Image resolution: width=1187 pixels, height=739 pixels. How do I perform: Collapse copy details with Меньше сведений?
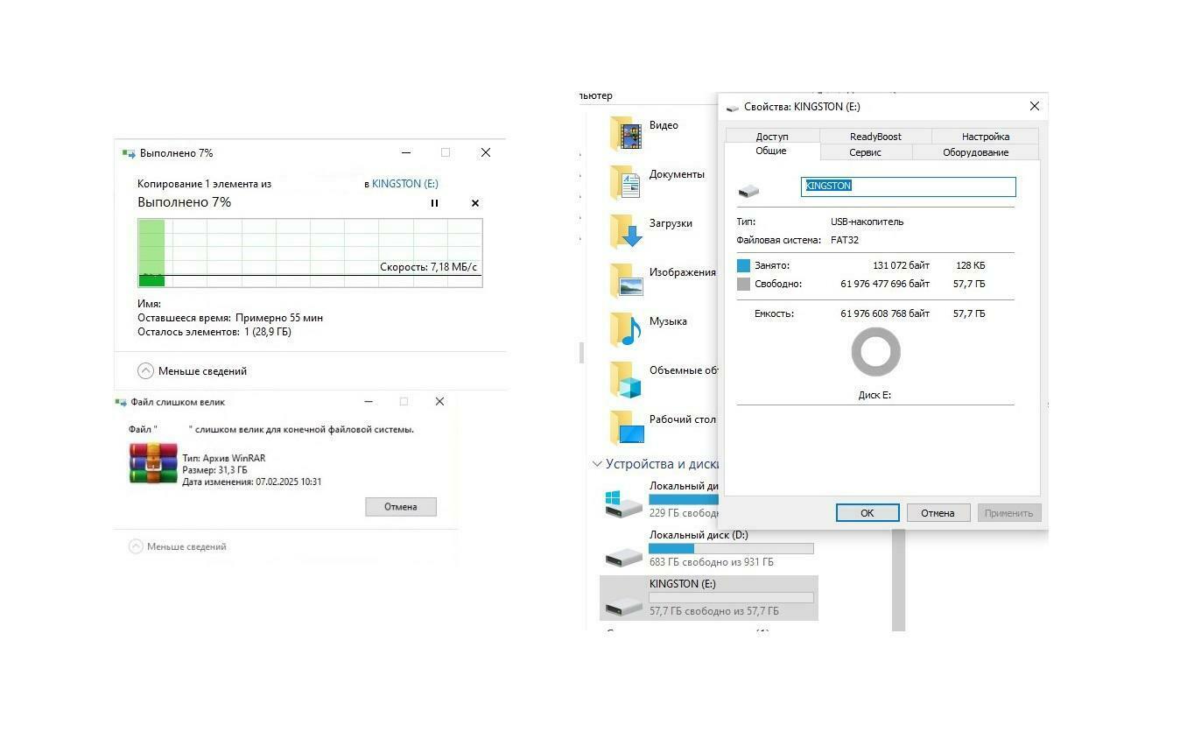click(193, 371)
